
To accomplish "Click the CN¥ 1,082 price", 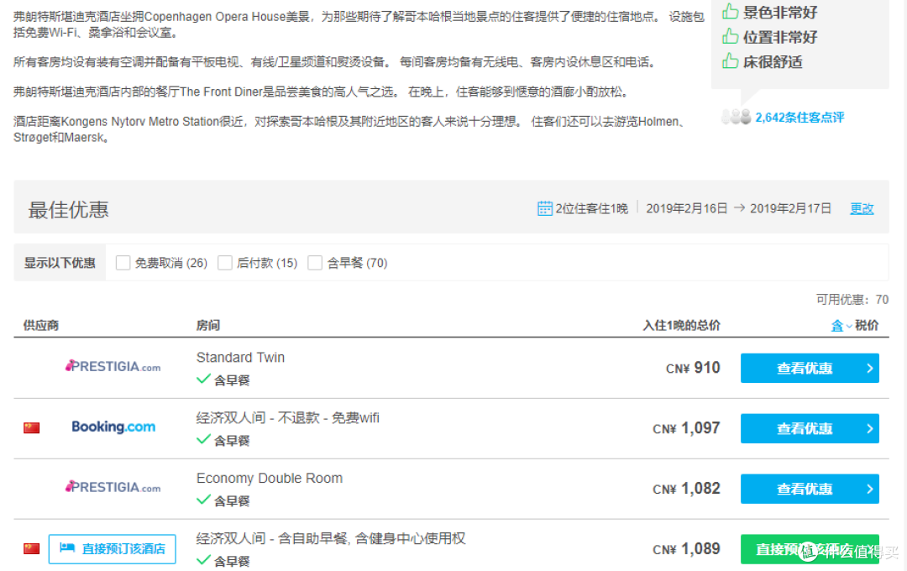I will pyautogui.click(x=687, y=489).
